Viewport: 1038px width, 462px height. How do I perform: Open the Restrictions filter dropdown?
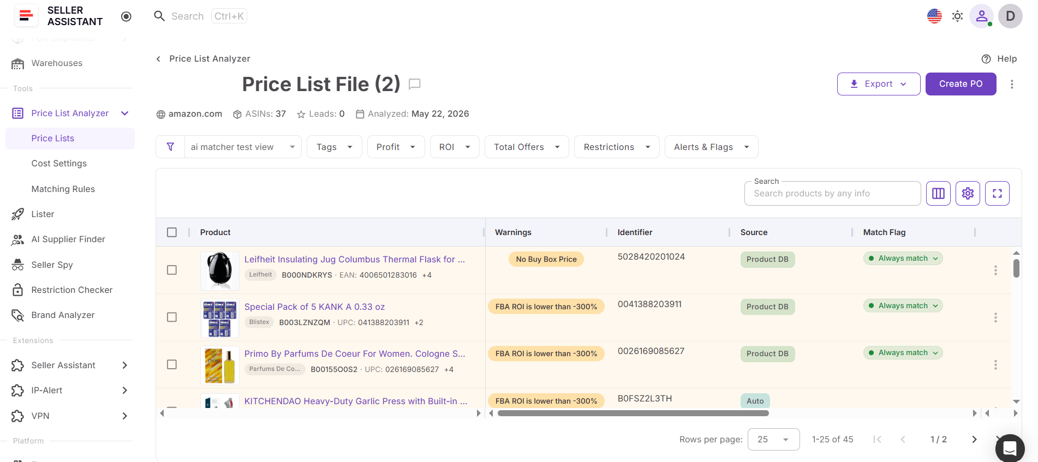617,147
